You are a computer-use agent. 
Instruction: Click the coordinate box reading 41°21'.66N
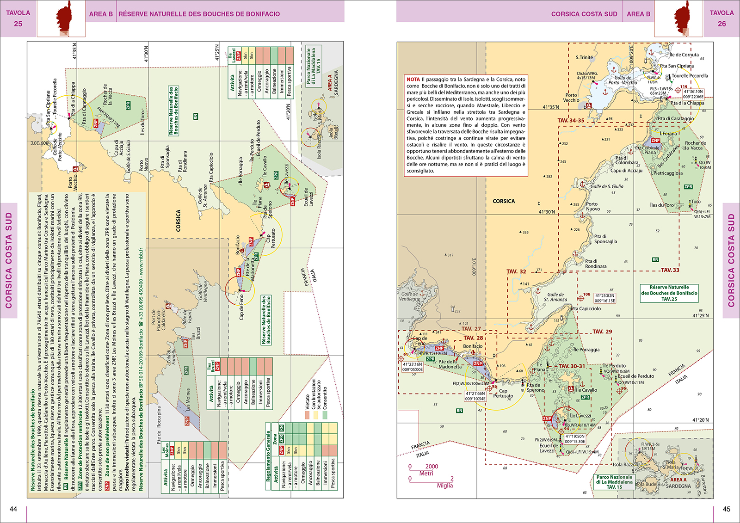click(475, 396)
